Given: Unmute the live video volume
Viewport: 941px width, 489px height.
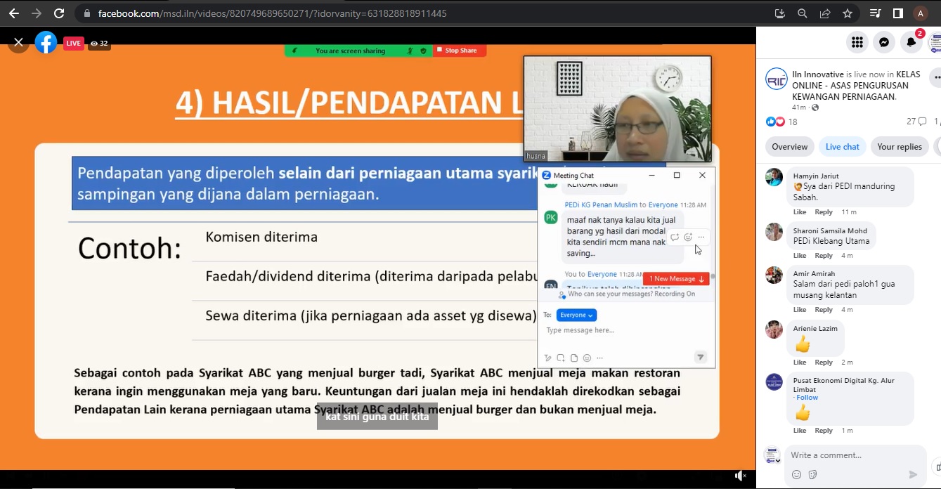Looking at the screenshot, I should click(x=740, y=476).
